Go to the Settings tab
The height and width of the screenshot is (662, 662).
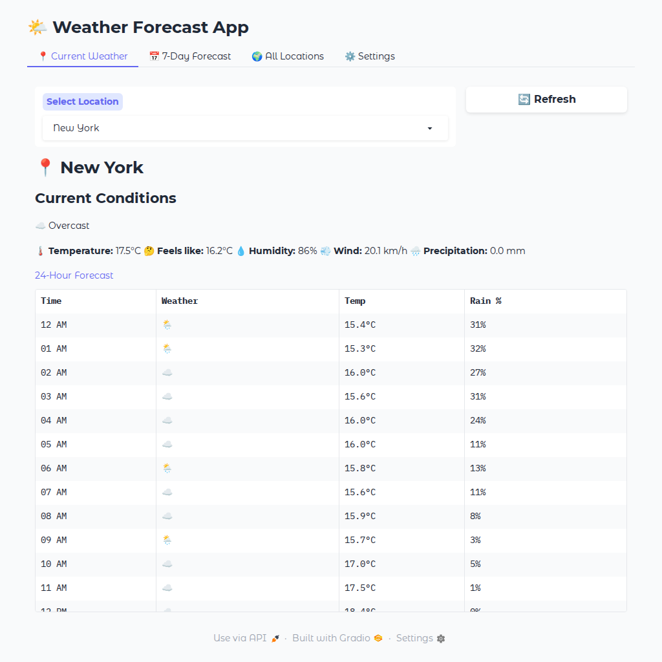[x=370, y=56]
